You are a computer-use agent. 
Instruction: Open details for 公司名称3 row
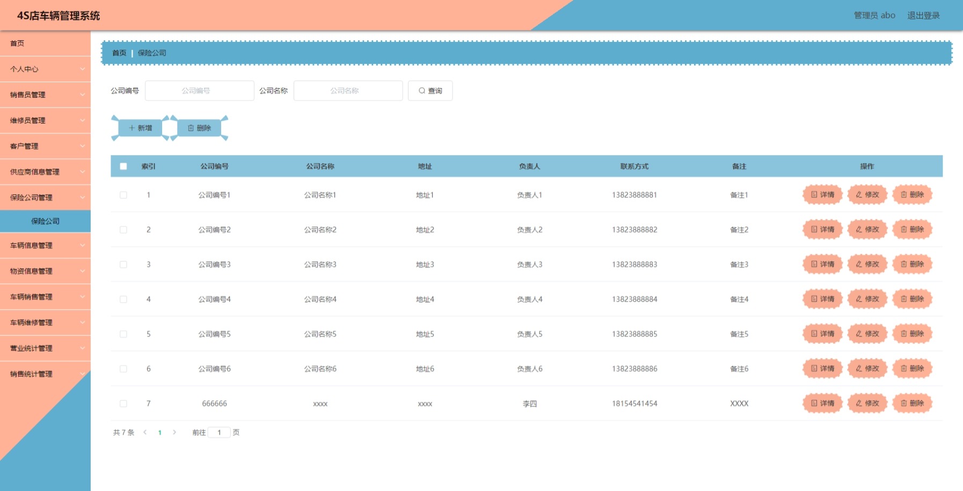[x=822, y=265]
